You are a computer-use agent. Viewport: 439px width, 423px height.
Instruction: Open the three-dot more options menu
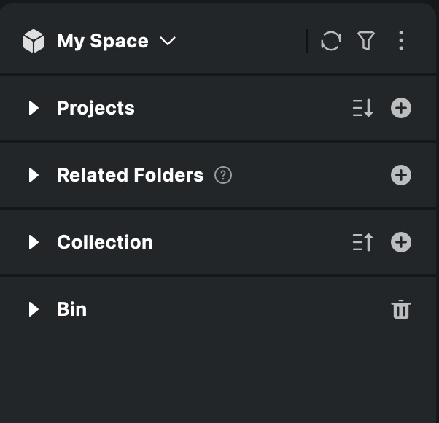[401, 42]
